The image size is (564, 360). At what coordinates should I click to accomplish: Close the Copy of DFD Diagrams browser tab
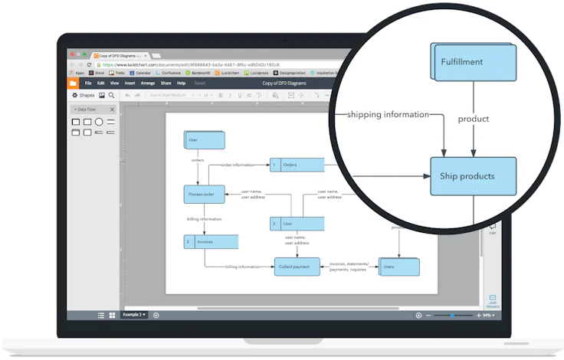pyautogui.click(x=146, y=56)
